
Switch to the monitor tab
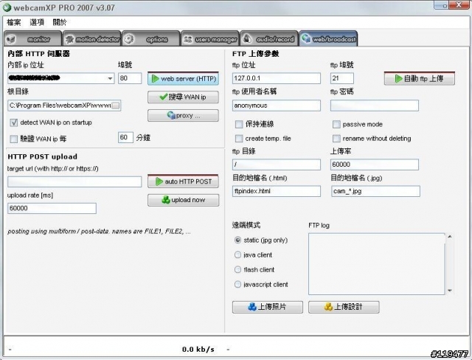point(32,39)
